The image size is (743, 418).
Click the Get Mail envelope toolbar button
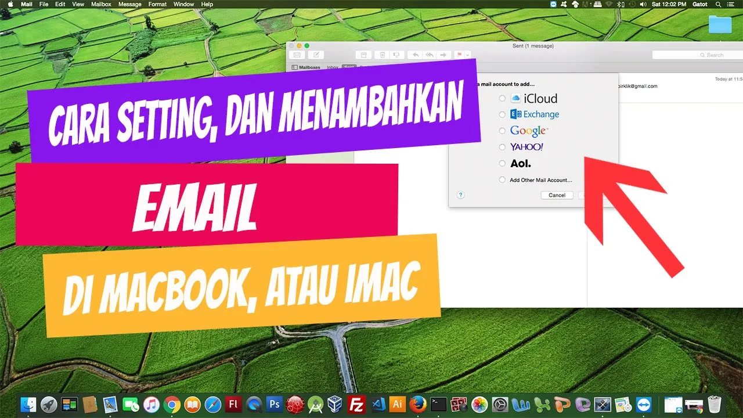[x=297, y=55]
